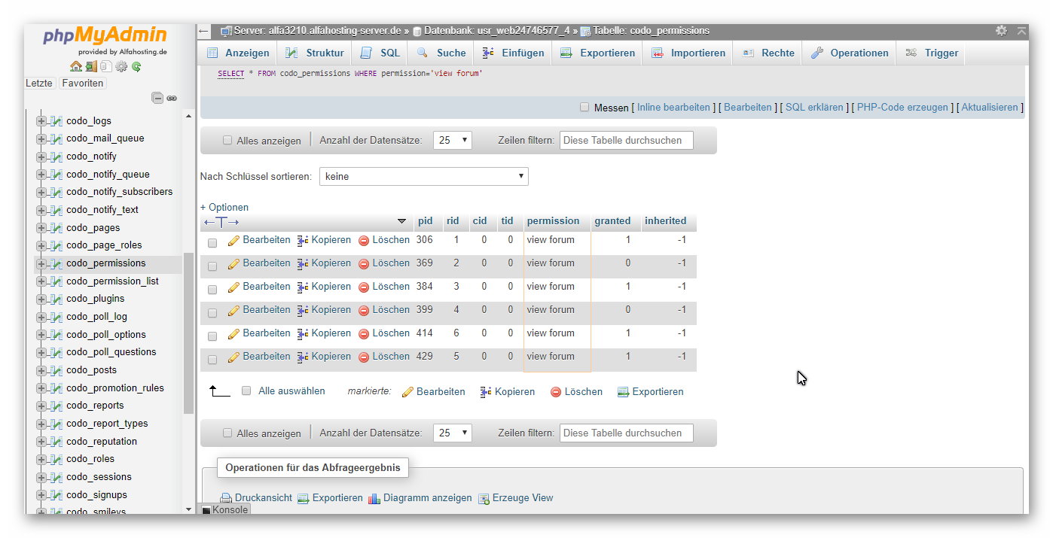This screenshot has height=538, width=1053.
Task: Expand the codo_posts table tree node
Action: [41, 370]
